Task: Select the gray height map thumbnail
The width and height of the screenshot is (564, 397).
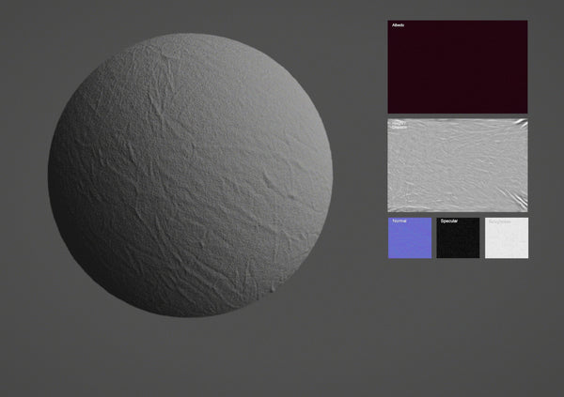Action: pyautogui.click(x=458, y=165)
